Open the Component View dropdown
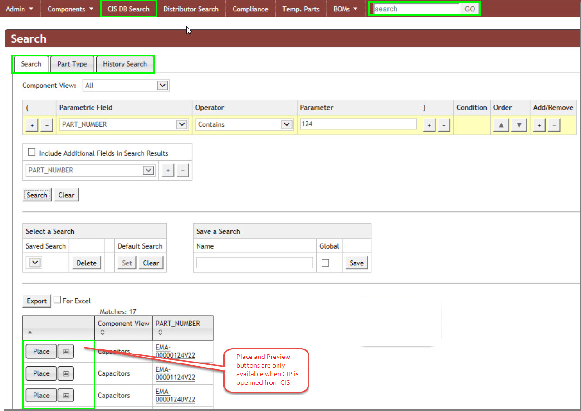581x411 pixels. 162,85
